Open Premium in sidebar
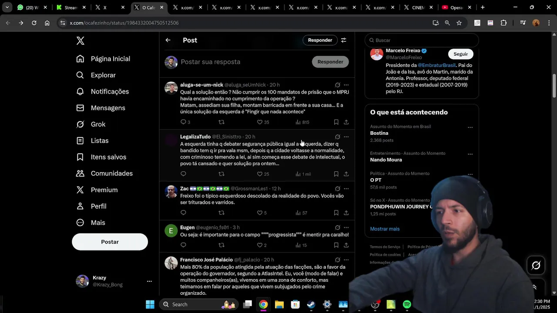 97,190
